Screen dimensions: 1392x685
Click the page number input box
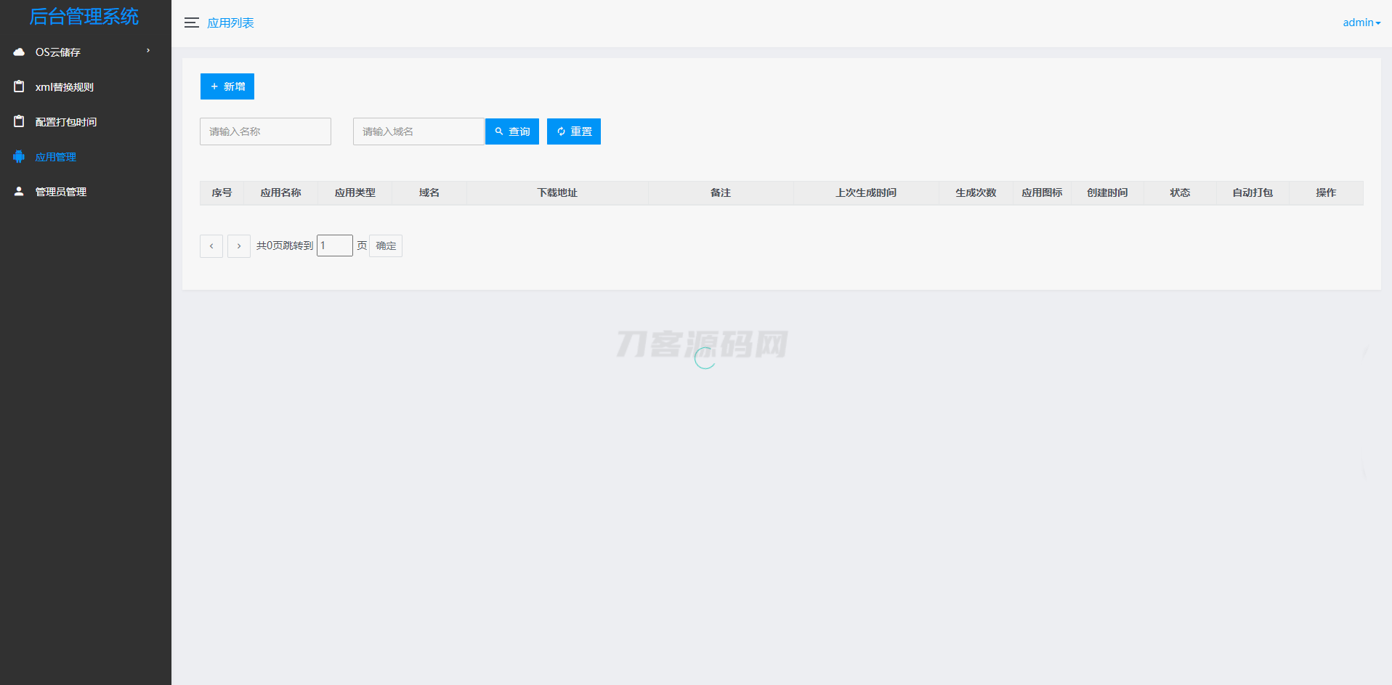coord(334,246)
